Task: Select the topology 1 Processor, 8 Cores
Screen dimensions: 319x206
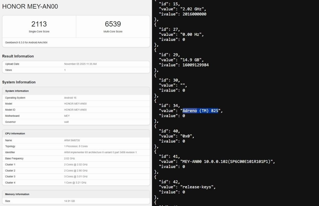Action: (76, 146)
